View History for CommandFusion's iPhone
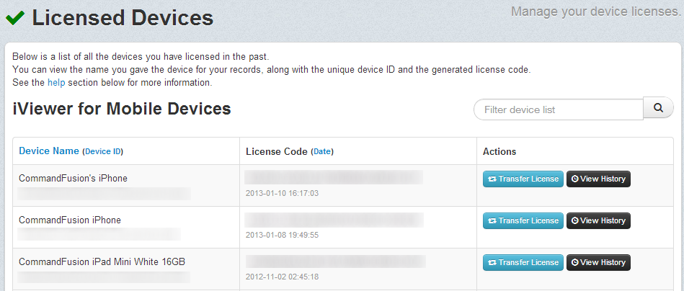 pos(598,179)
